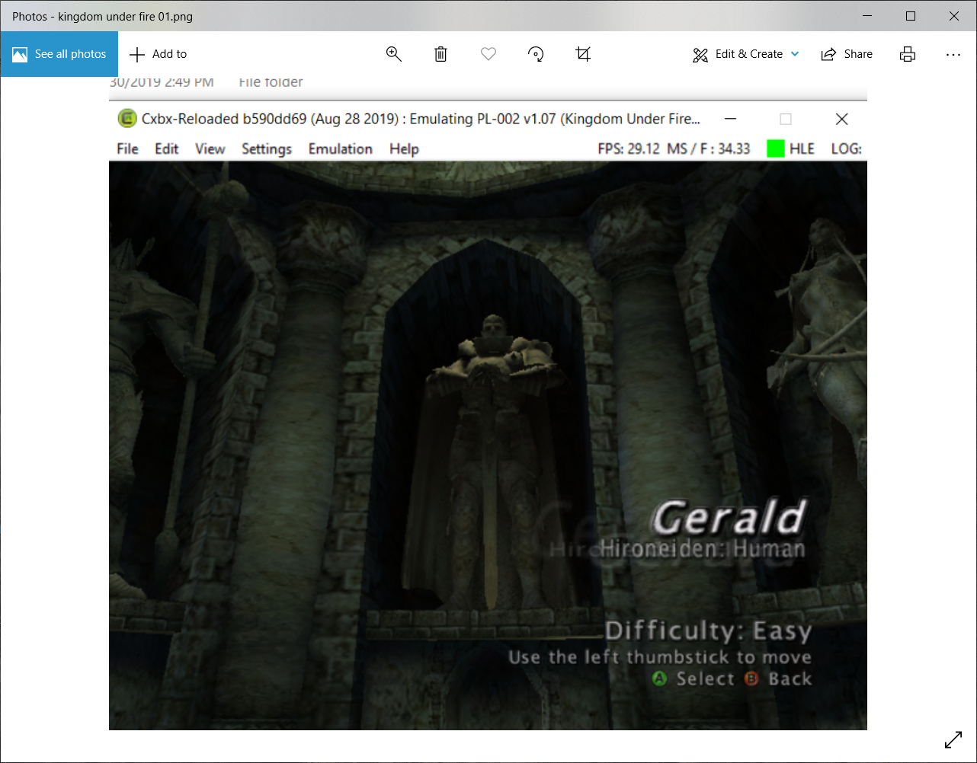Zoom in using the magnifier icon

point(394,54)
